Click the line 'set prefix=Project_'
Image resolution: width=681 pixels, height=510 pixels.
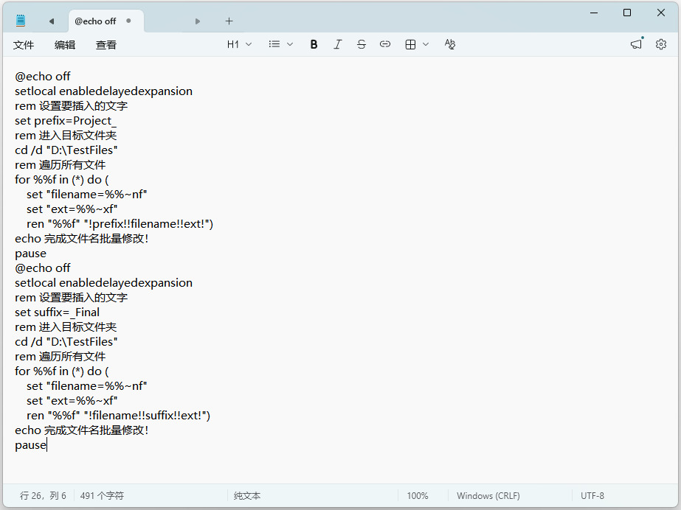[66, 121]
